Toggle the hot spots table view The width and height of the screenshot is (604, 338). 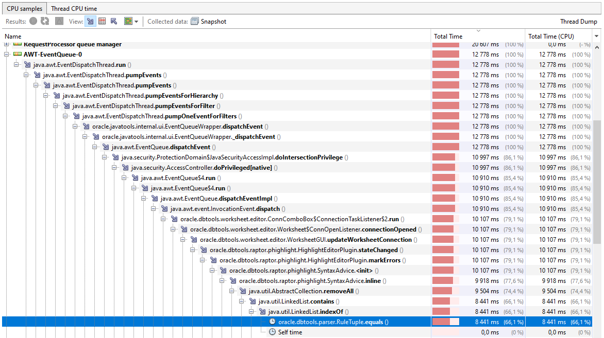[102, 21]
